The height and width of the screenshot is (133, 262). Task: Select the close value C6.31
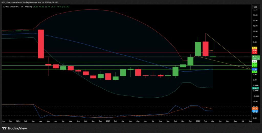[53, 7]
